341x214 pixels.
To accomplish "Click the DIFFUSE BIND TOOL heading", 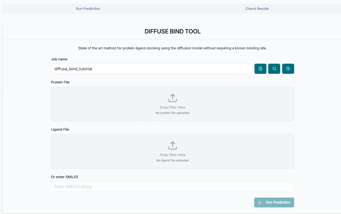I will [172, 31].
